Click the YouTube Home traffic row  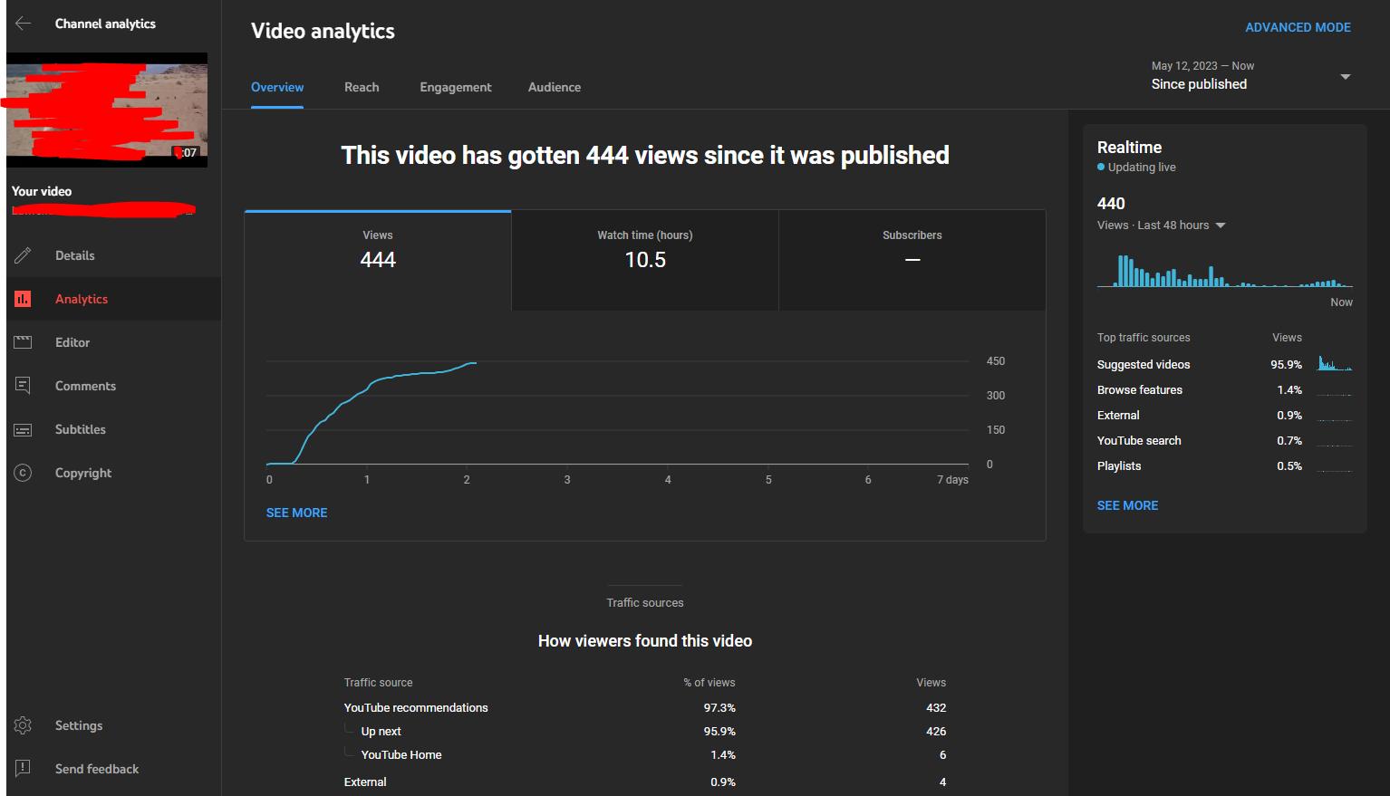pos(645,754)
